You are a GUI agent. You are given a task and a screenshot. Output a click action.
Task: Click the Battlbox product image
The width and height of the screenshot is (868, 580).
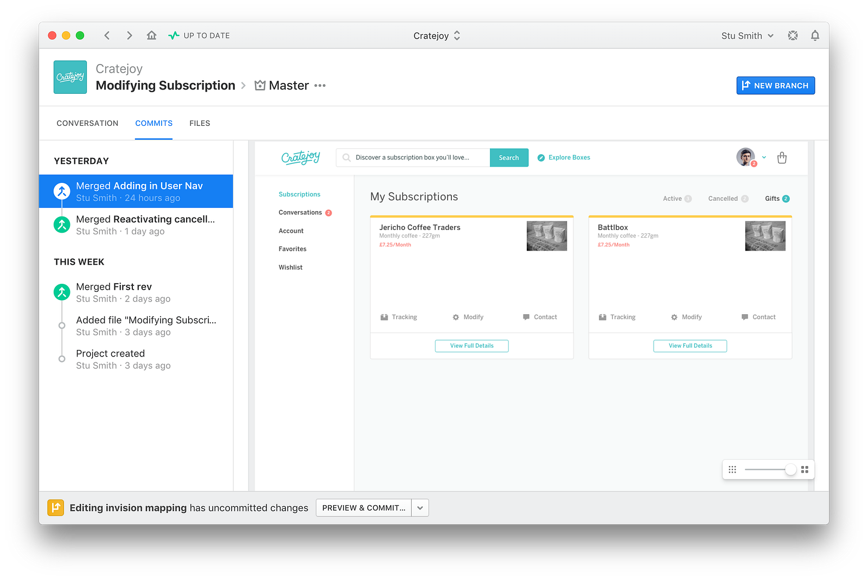[x=765, y=235]
